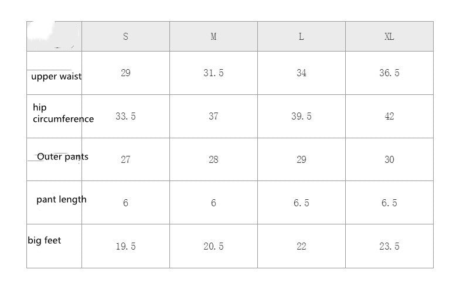Select big feet value 23.5
The width and height of the screenshot is (463, 300).
[x=389, y=246]
